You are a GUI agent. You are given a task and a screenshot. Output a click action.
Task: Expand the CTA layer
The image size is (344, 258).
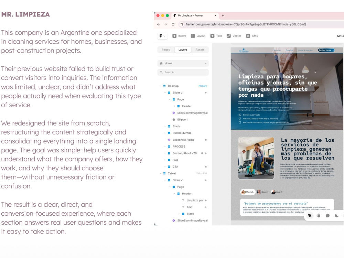(165, 167)
